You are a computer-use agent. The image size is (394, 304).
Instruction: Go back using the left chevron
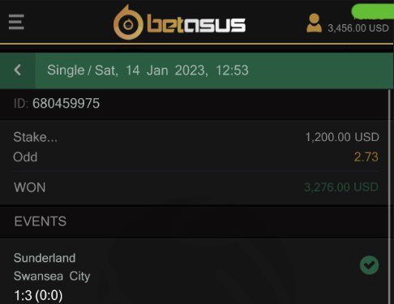pos(18,71)
